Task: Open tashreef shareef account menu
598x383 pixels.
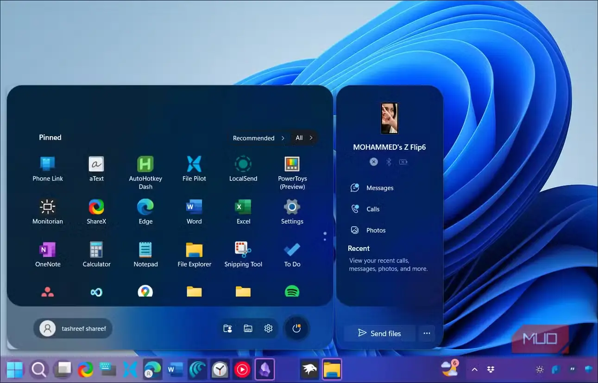Action: [73, 328]
